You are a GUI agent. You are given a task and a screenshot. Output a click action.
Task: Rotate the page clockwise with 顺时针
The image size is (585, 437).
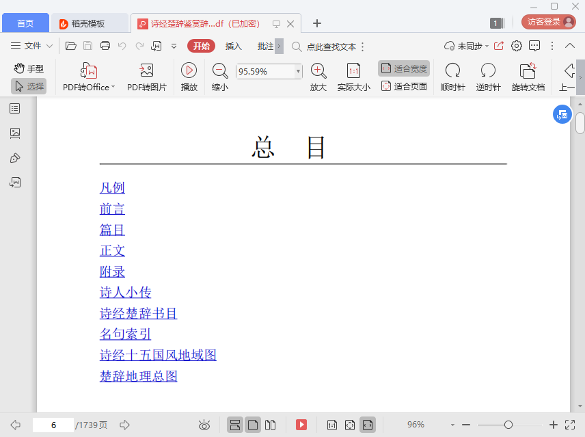(452, 71)
